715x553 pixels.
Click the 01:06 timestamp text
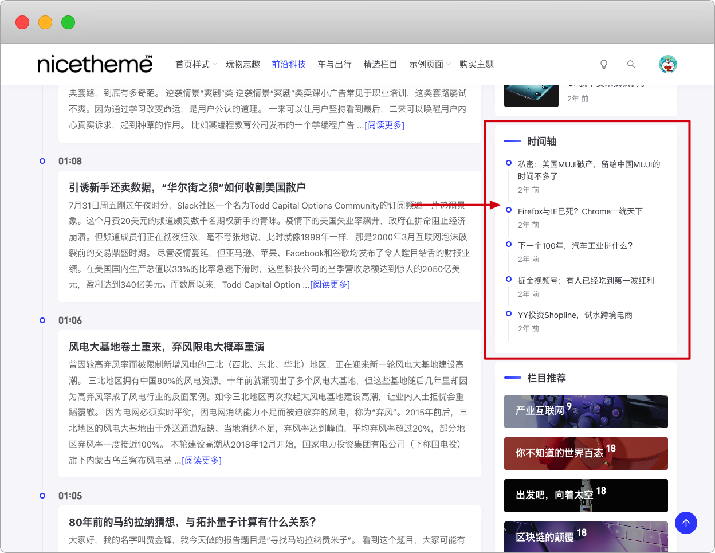(x=70, y=320)
